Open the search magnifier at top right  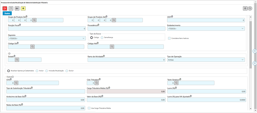tap(250, 8)
